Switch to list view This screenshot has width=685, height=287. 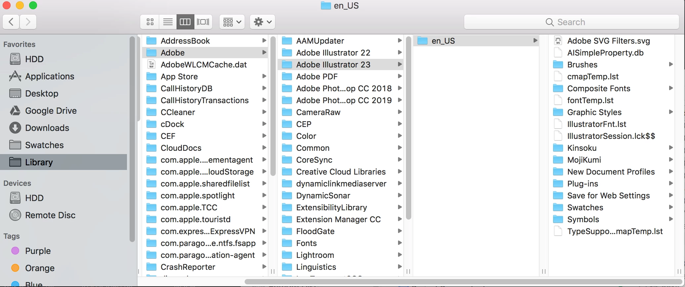pyautogui.click(x=168, y=22)
